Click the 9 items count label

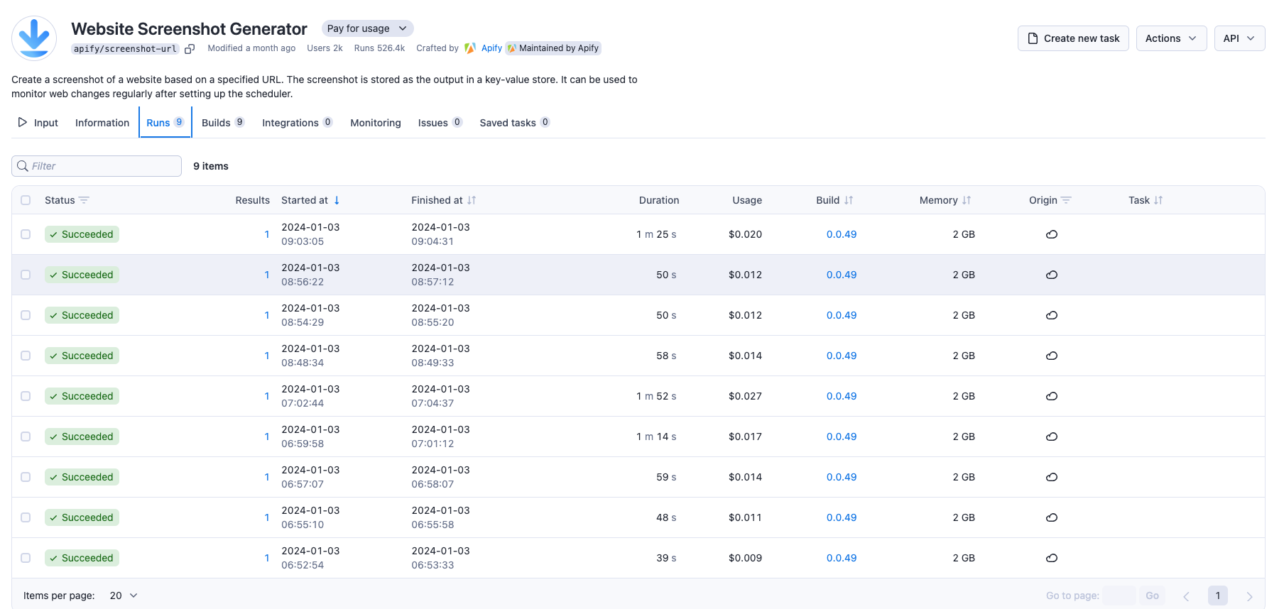click(x=211, y=166)
